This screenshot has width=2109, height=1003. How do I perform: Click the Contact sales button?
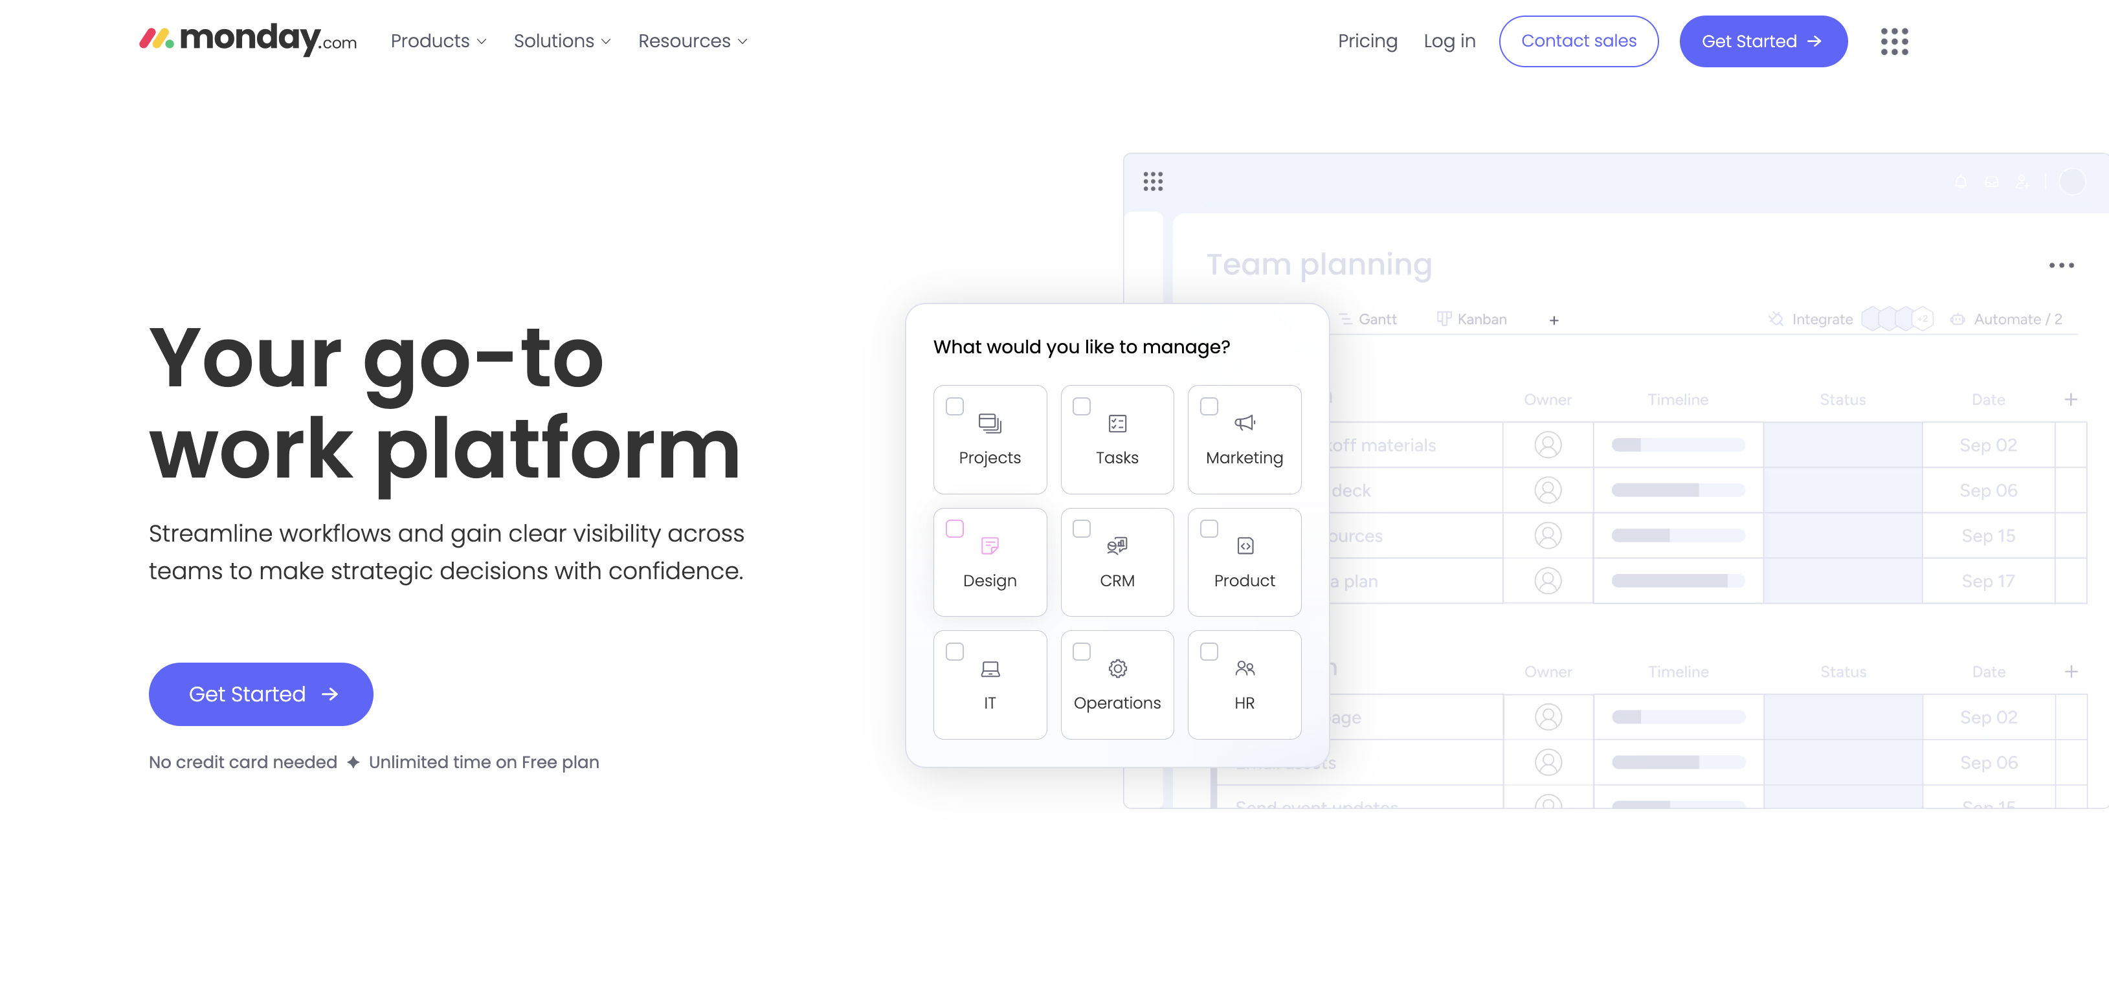pyautogui.click(x=1578, y=40)
